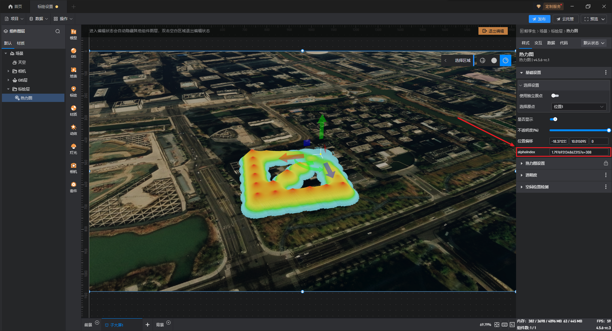Click the solid circle icon in 选择区域 toolbar

point(494,61)
